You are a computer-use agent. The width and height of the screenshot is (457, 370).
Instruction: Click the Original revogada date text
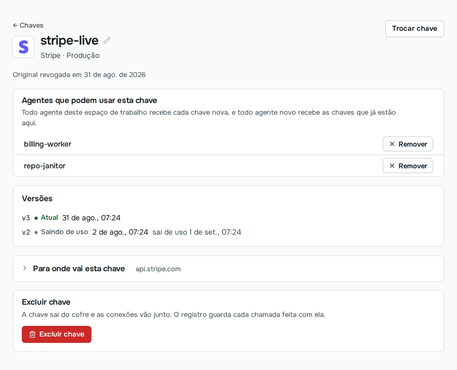79,75
